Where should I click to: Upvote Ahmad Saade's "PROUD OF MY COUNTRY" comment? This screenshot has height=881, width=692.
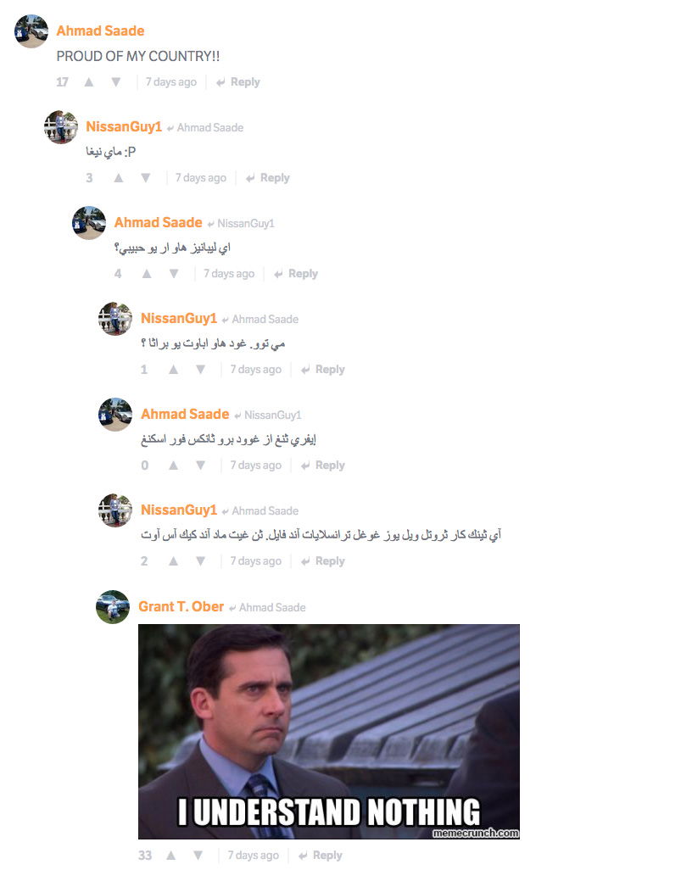pos(89,82)
